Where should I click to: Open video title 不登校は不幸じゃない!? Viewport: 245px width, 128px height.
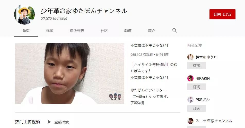tap(149, 45)
